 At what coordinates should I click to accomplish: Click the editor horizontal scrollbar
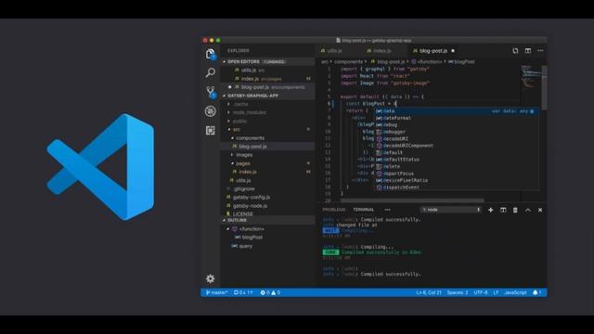[412, 200]
